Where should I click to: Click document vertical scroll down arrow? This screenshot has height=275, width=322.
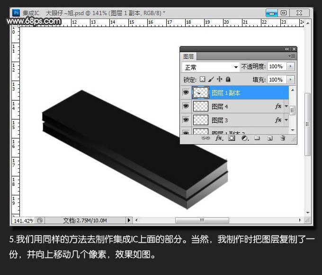(308, 213)
